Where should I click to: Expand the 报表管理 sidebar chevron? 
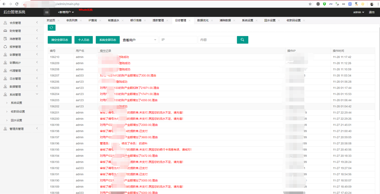37,47
